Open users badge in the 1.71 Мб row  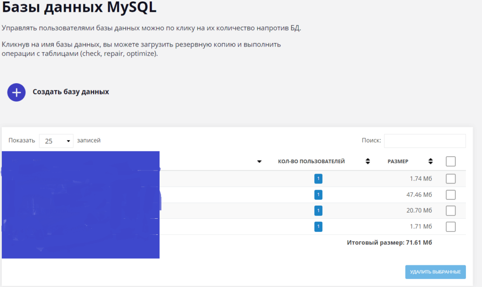click(x=318, y=226)
